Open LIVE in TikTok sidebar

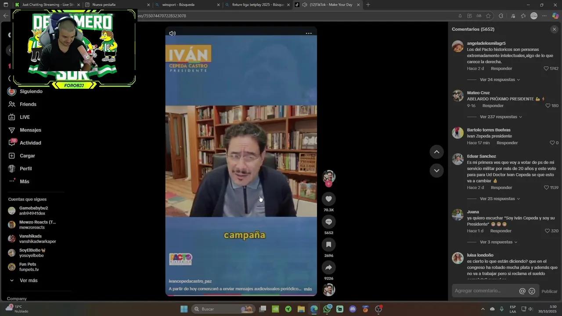point(25,117)
